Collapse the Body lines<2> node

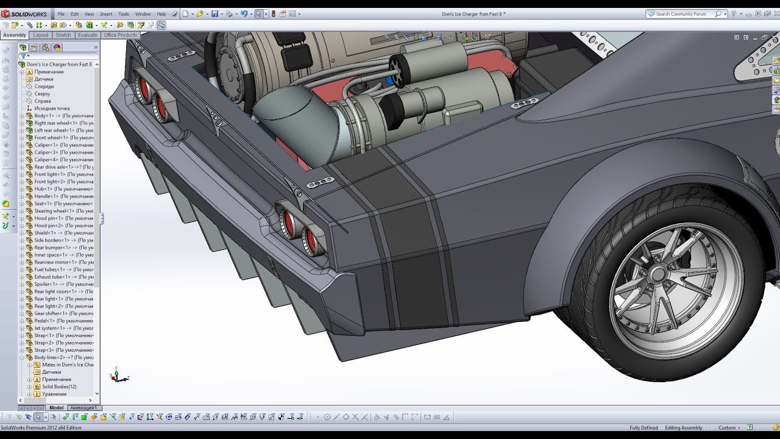click(x=22, y=357)
